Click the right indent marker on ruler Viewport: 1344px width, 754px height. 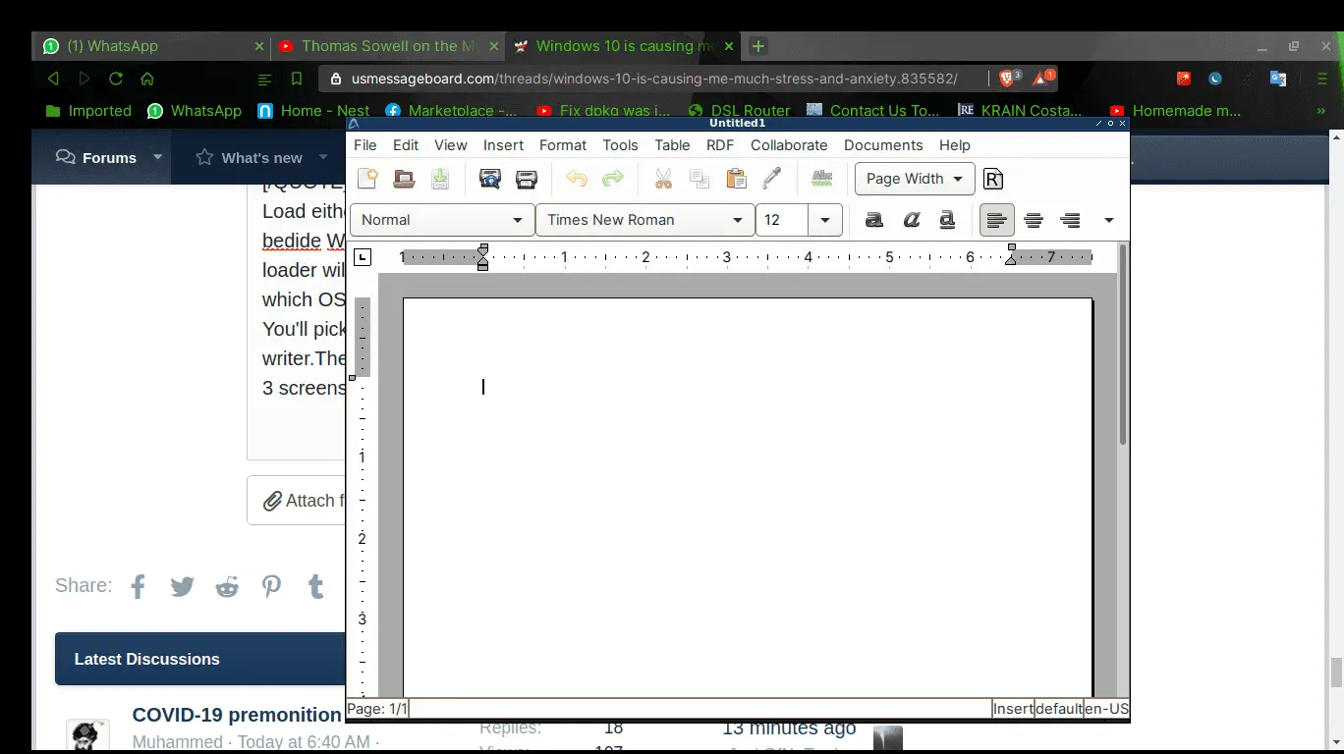(1011, 257)
